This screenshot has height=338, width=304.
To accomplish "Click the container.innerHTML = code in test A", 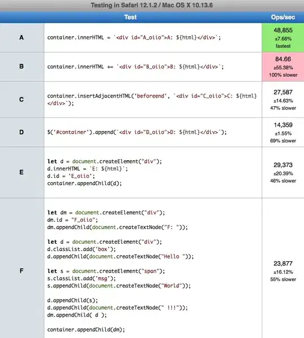I will [134, 37].
